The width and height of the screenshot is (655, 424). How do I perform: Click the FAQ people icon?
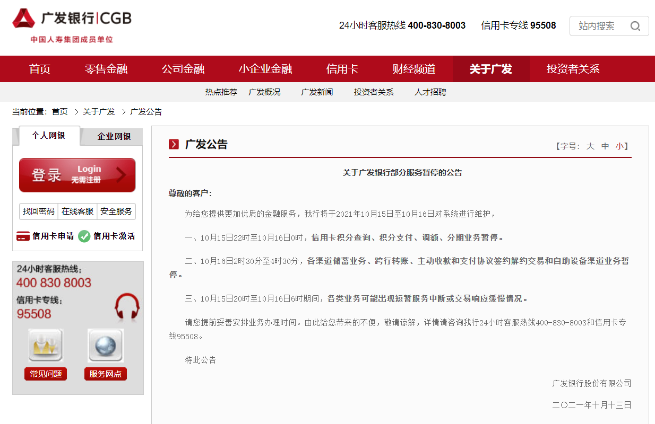coord(46,346)
